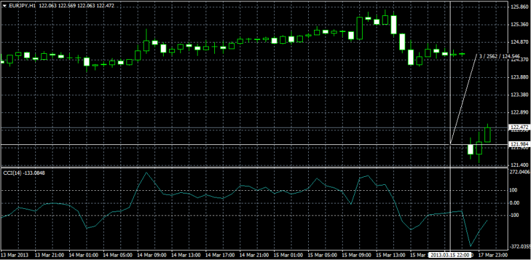Click the 123.380 price axis label

tap(520, 94)
